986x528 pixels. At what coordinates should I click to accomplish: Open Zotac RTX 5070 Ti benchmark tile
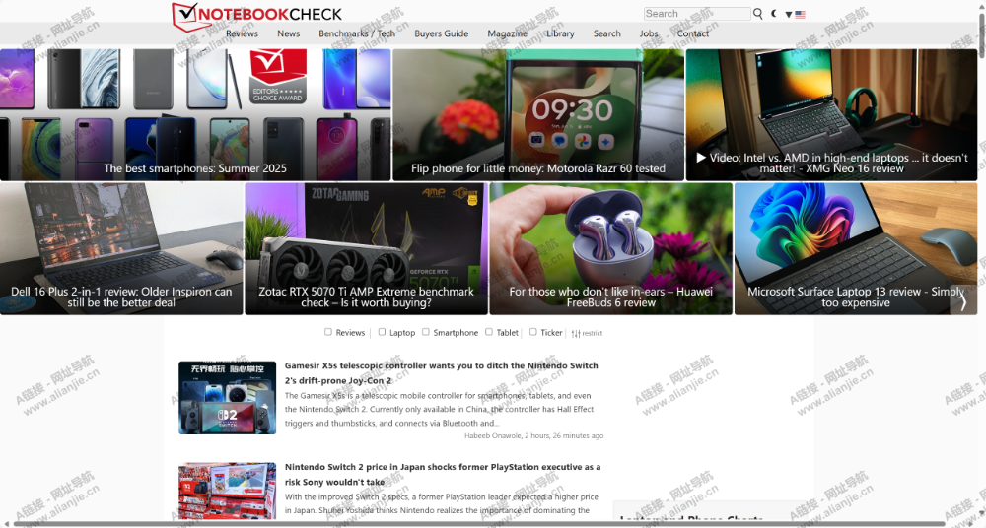pyautogui.click(x=366, y=249)
